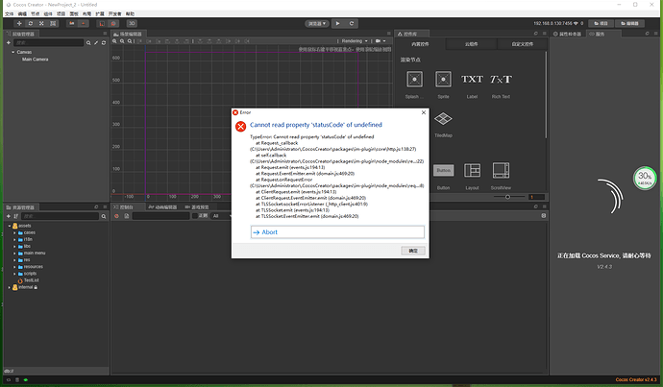Select the Main Camera node
Image resolution: width=663 pixels, height=387 pixels.
[36, 60]
